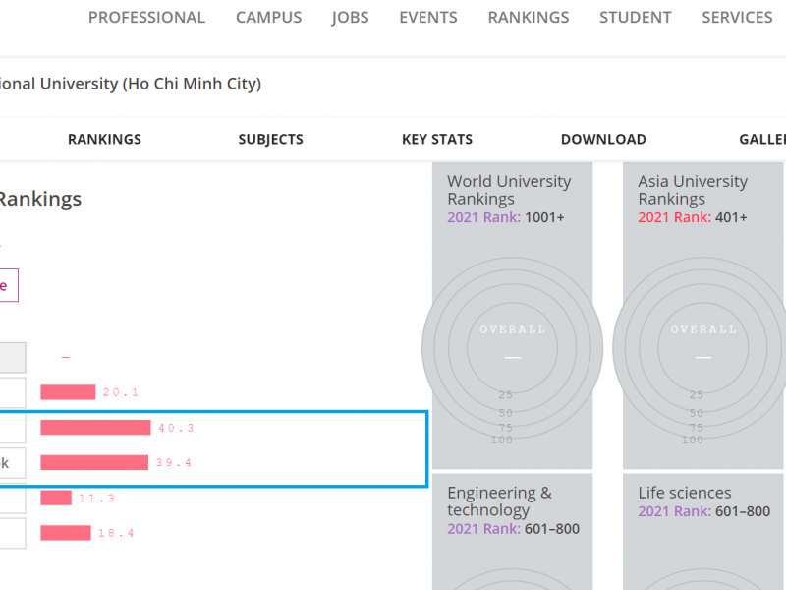Screen dimensions: 786x590
Task: Switch to the SUBJECTS tab
Action: coord(270,140)
